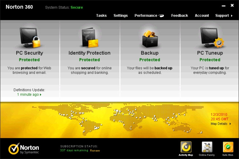
Task: Launch the Online Family icon
Action: pyautogui.click(x=207, y=147)
